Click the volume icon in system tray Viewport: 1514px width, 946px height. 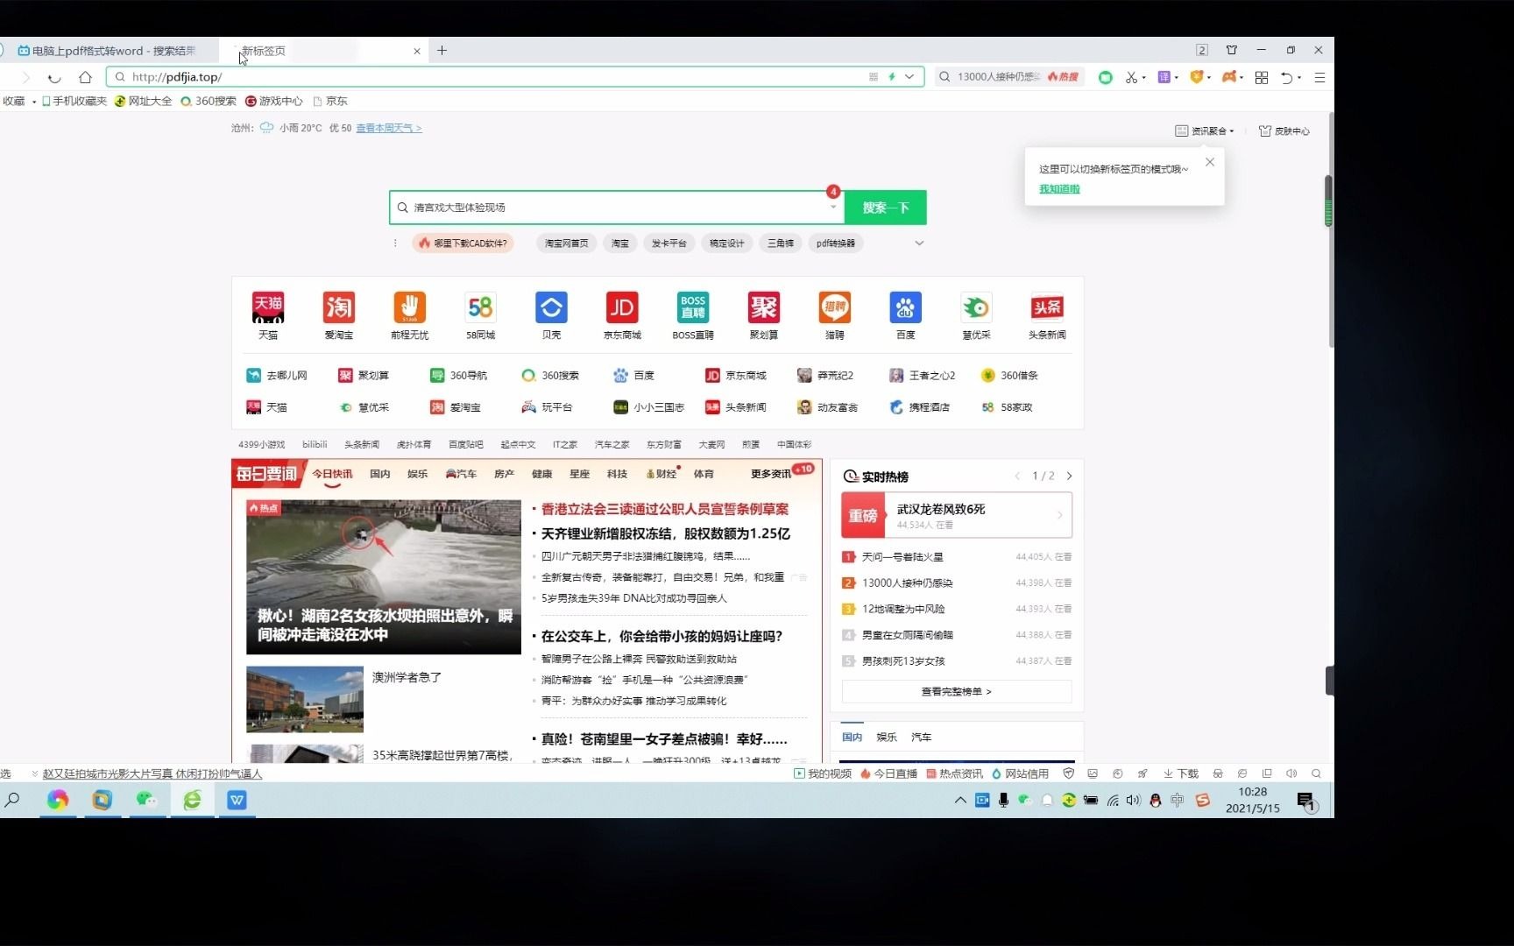1134,800
